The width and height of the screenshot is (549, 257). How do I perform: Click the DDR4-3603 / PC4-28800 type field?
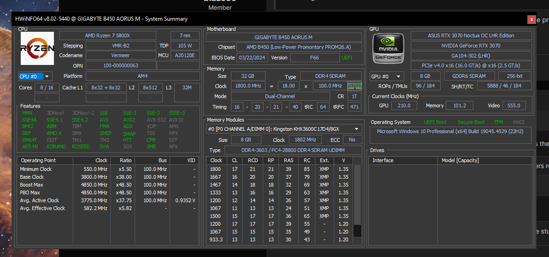[x=293, y=150]
